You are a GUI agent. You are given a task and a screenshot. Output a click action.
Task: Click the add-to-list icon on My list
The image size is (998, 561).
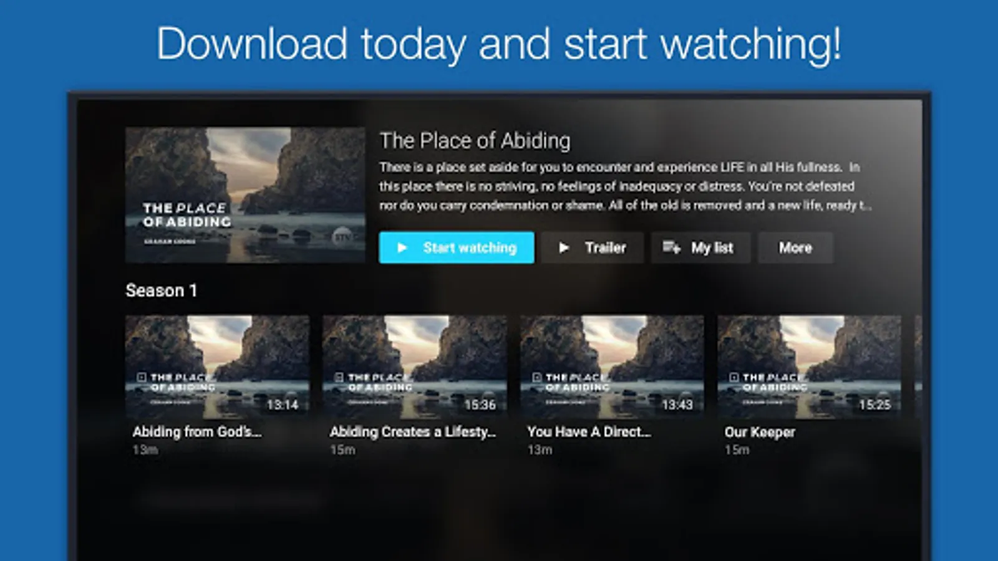[x=671, y=247]
